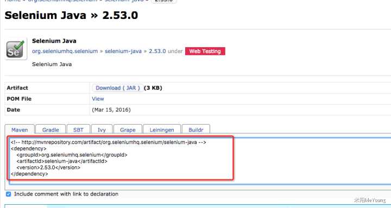Click the mvnrepository.com comment line in snippet
The width and height of the screenshot is (391, 208).
point(109,142)
